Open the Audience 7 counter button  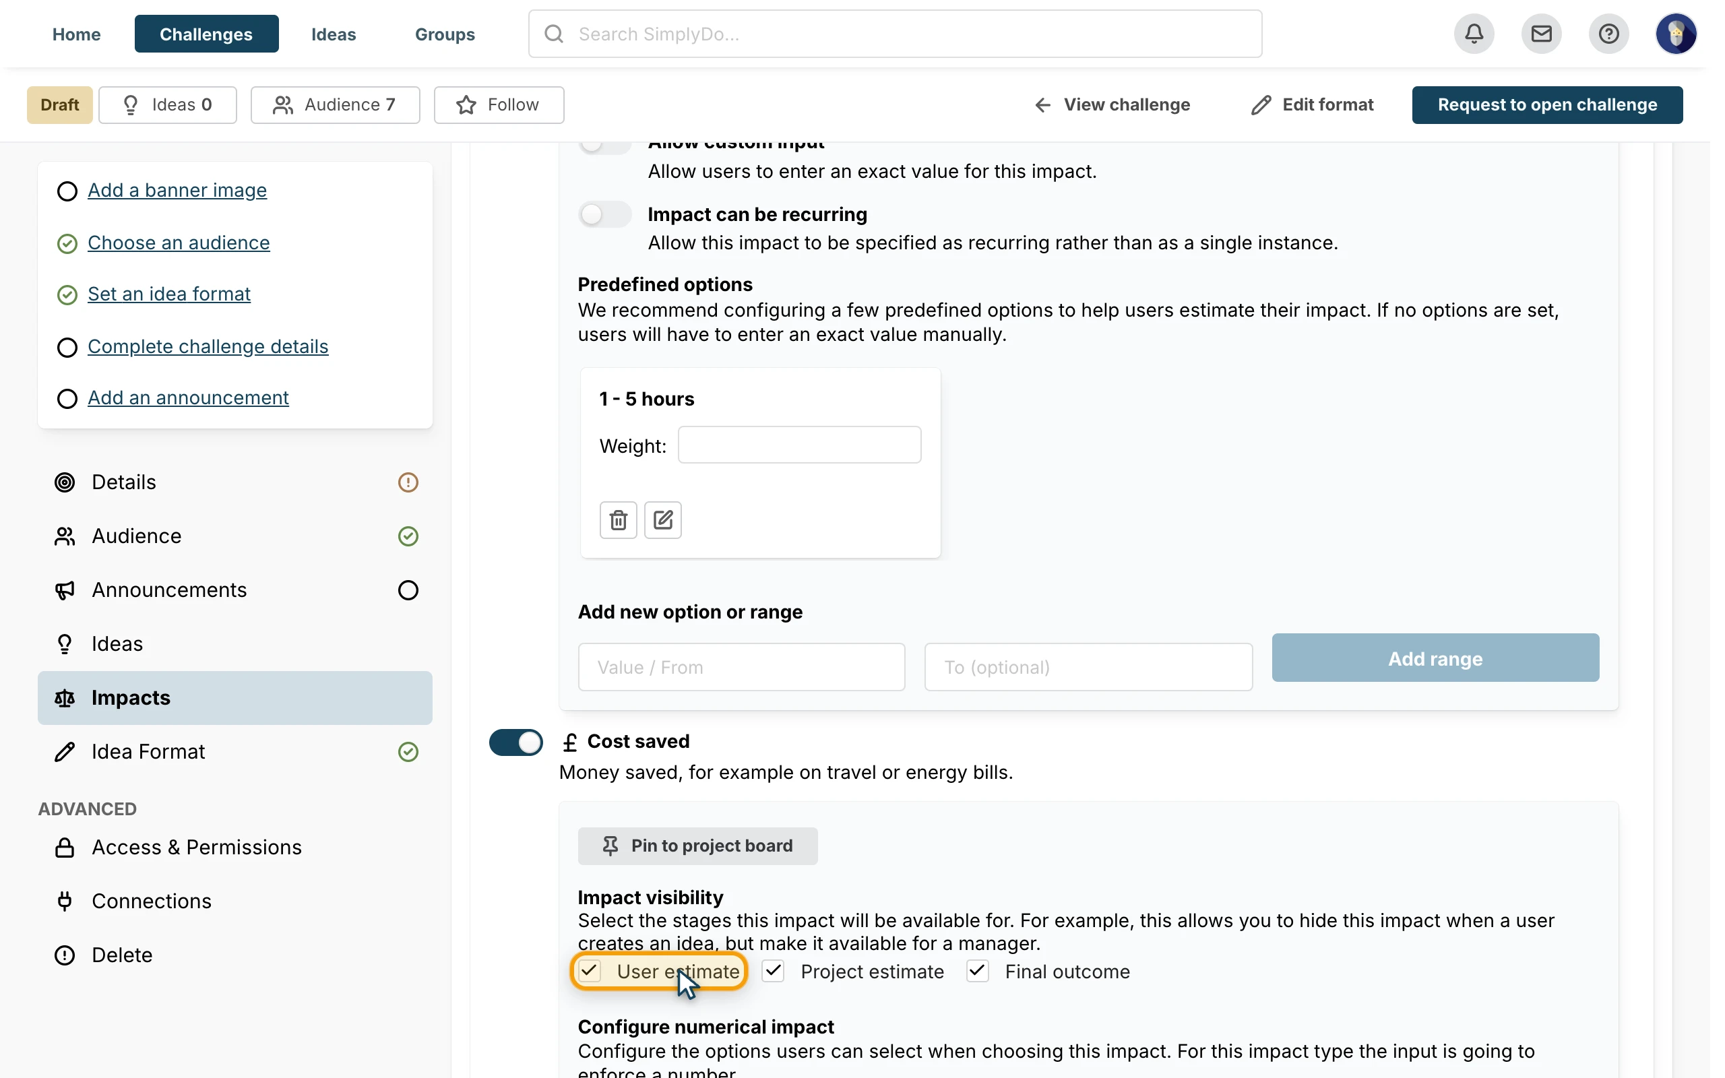[335, 105]
